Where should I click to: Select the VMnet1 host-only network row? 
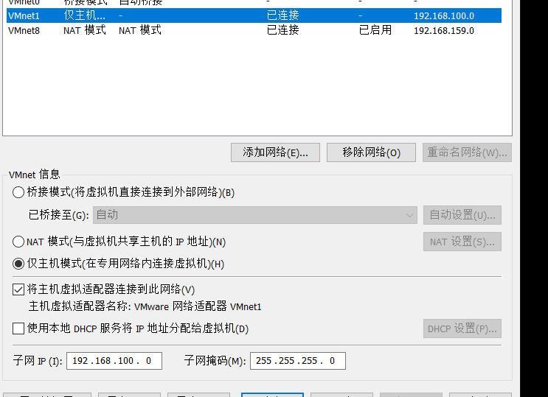click(254, 15)
